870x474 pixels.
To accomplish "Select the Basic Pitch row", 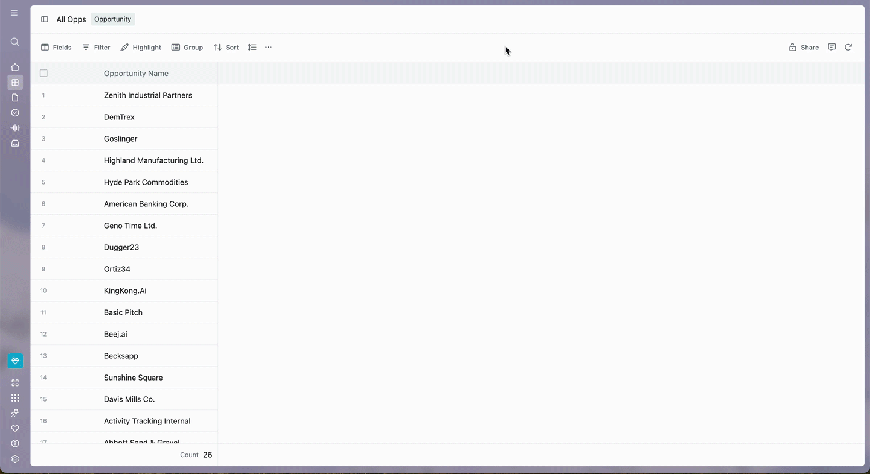I will pyautogui.click(x=124, y=312).
